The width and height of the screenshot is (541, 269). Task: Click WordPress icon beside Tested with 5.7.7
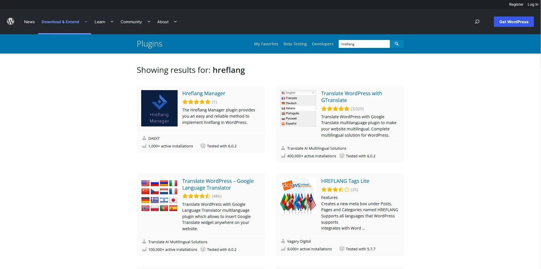(342, 249)
